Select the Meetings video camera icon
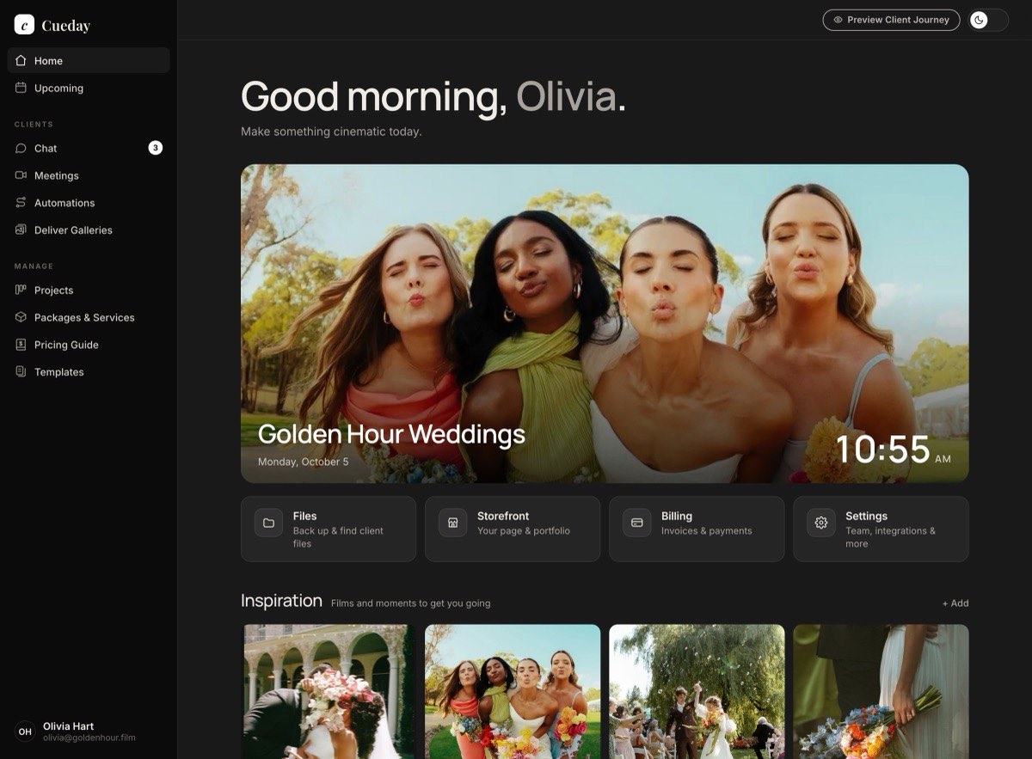 [21, 175]
